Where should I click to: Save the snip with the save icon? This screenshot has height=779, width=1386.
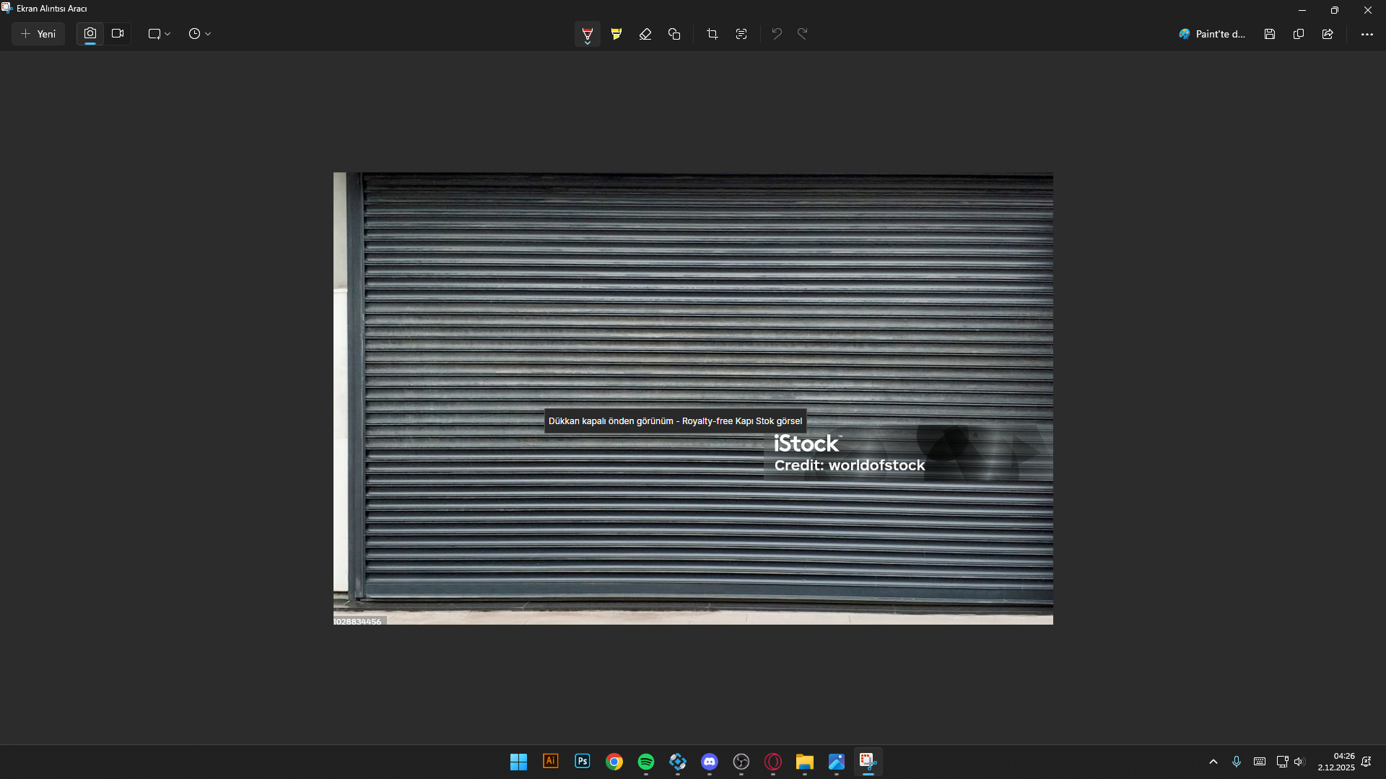1270,34
